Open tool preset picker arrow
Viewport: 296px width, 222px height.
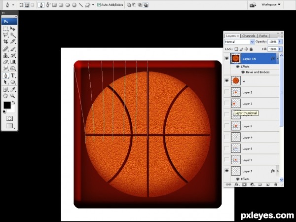[13, 5]
